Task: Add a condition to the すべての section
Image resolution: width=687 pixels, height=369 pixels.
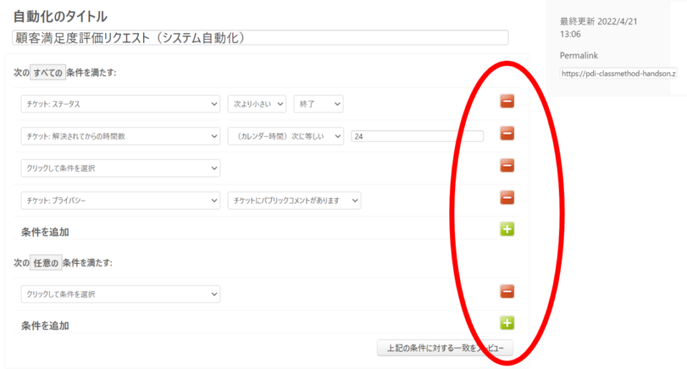Action: (507, 230)
